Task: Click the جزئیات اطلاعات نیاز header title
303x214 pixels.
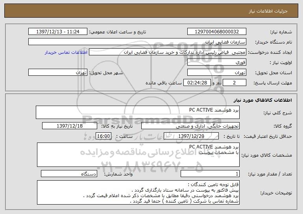Action: tap(268, 11)
